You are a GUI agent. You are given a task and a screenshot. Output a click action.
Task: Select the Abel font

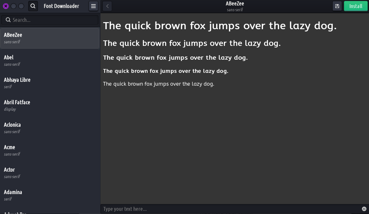[50, 60]
